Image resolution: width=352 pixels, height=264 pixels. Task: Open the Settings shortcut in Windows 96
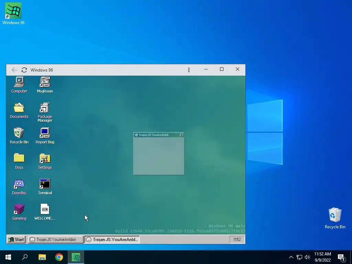click(45, 161)
